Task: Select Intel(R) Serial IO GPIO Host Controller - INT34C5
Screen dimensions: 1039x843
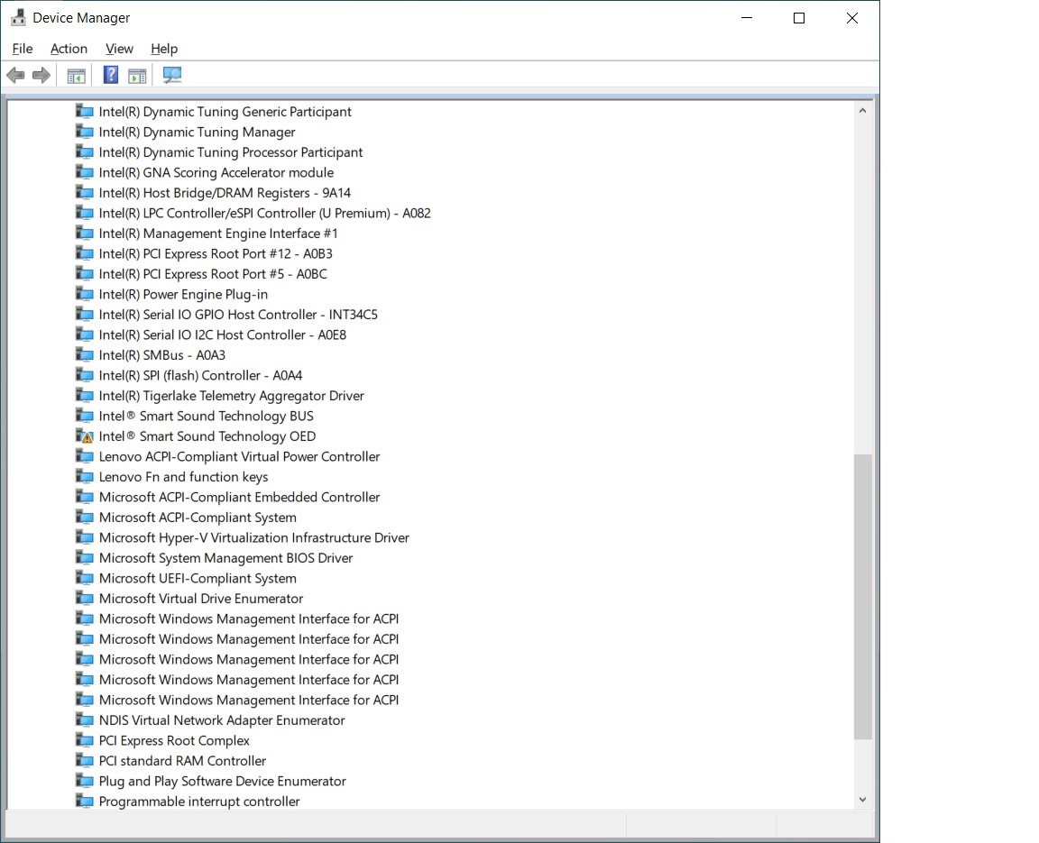Action: (x=238, y=315)
